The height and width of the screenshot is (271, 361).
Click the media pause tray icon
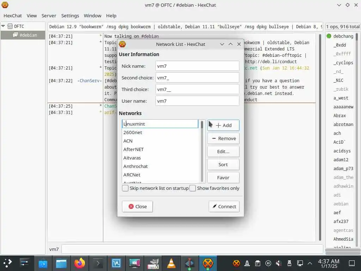click(x=268, y=263)
